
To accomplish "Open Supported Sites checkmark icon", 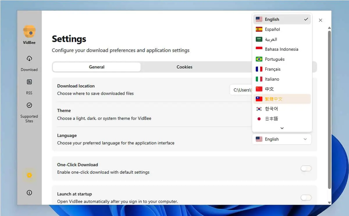I will [29, 105].
